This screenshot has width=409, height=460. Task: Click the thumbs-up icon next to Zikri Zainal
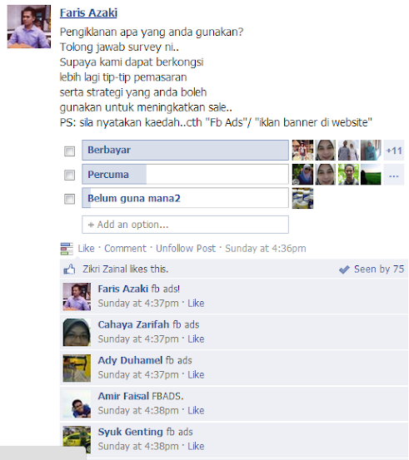coord(69,269)
